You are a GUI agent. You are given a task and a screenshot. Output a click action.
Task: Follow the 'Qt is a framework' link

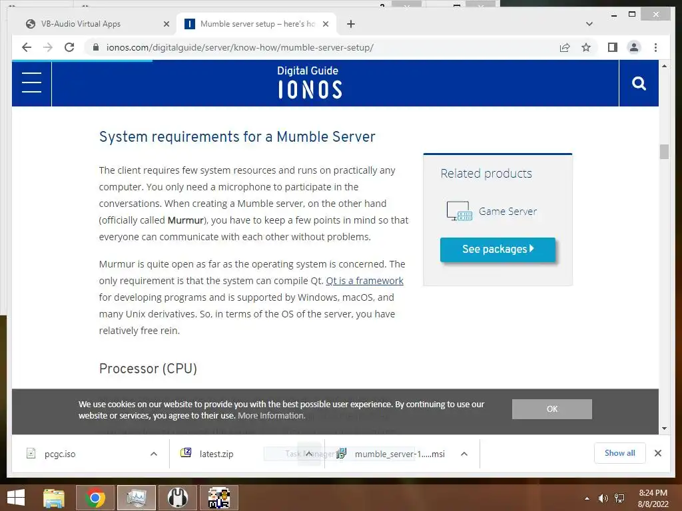[364, 281]
